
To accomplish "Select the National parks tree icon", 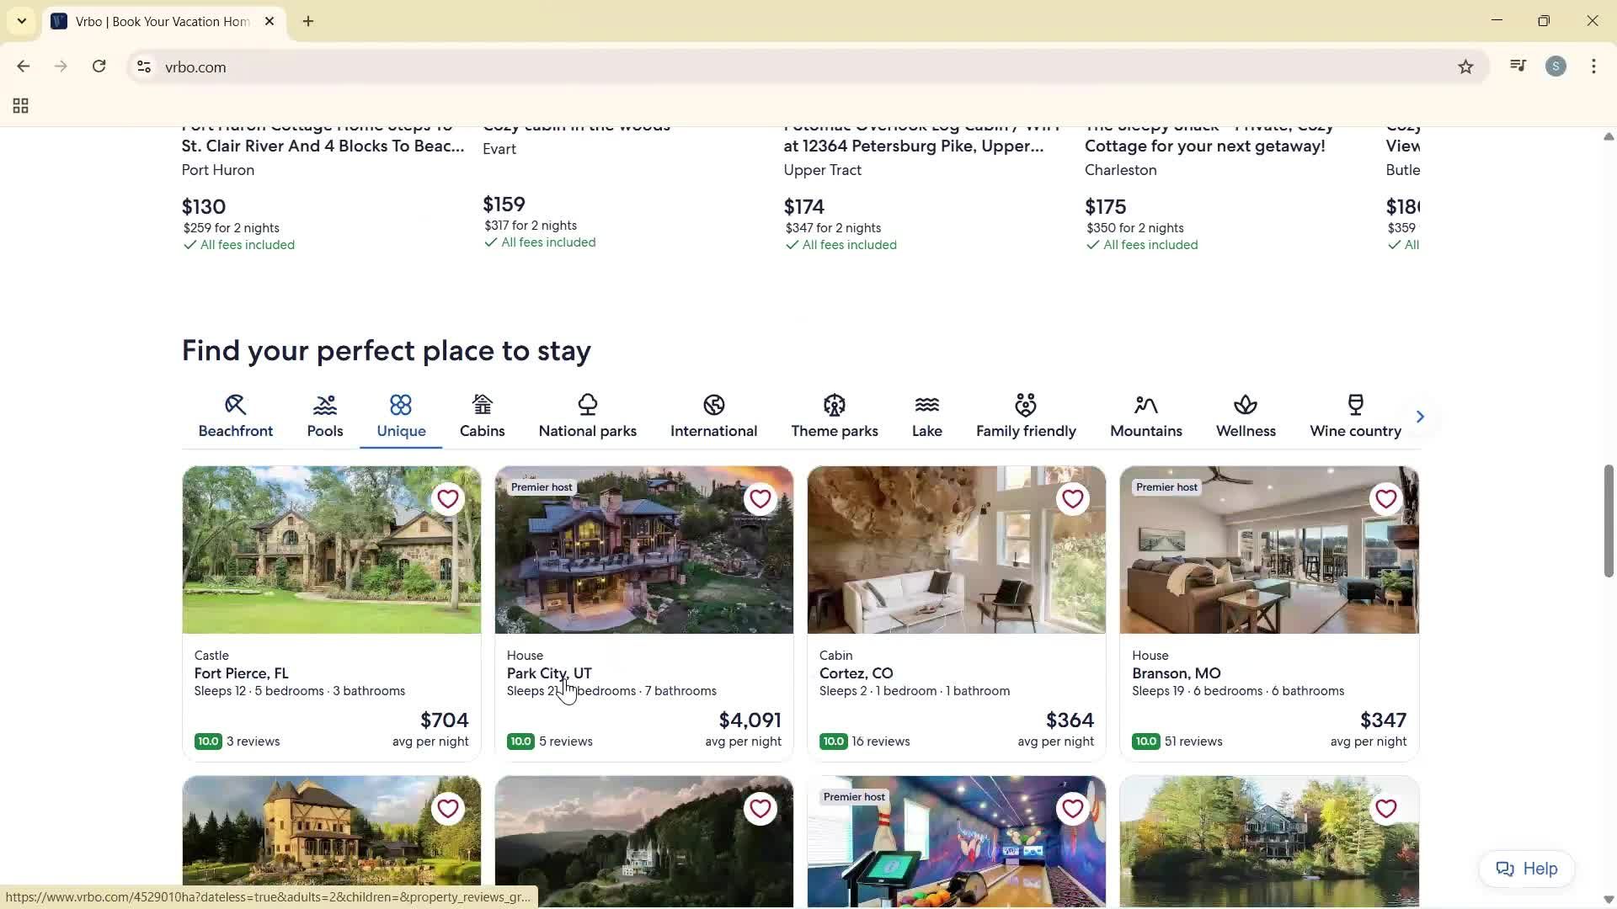I will pos(587,405).
